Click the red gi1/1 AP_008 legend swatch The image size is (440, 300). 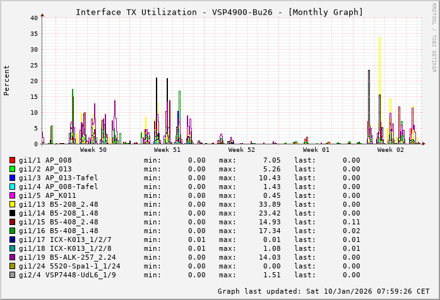[x=13, y=160]
